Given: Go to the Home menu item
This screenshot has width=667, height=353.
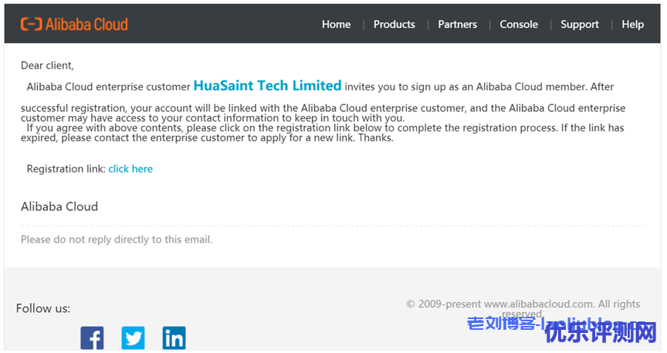Looking at the screenshot, I should [336, 24].
